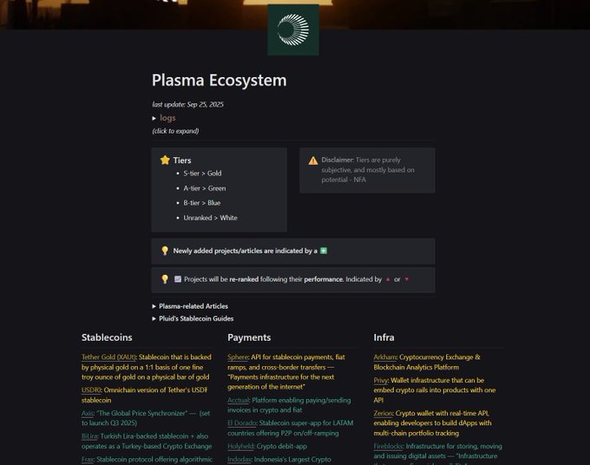Expand the Plasma-related Articles section

pos(154,306)
